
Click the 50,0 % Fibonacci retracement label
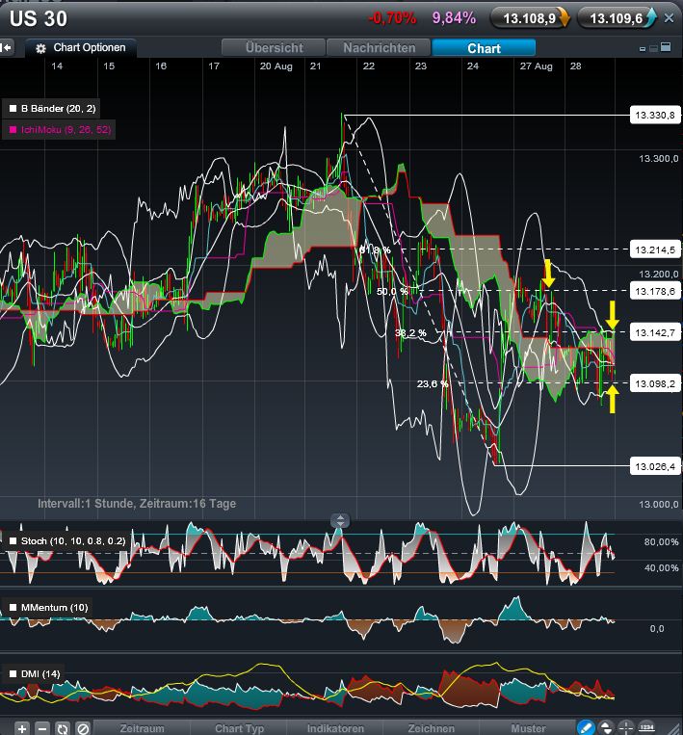(x=392, y=291)
